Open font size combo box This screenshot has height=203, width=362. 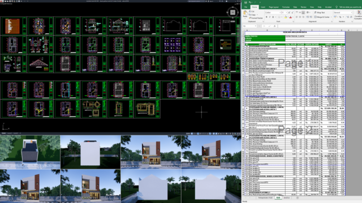pyautogui.click(x=284, y=12)
